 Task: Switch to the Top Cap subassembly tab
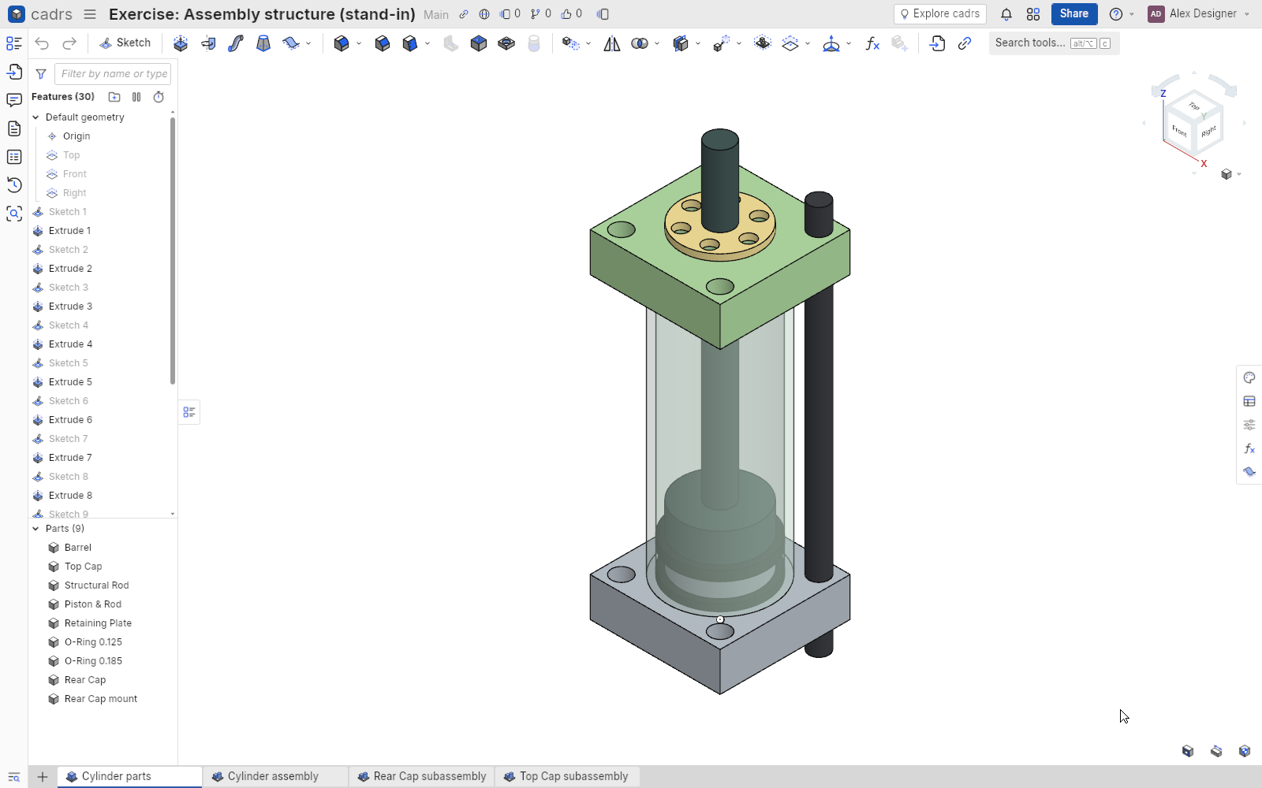[x=567, y=777]
